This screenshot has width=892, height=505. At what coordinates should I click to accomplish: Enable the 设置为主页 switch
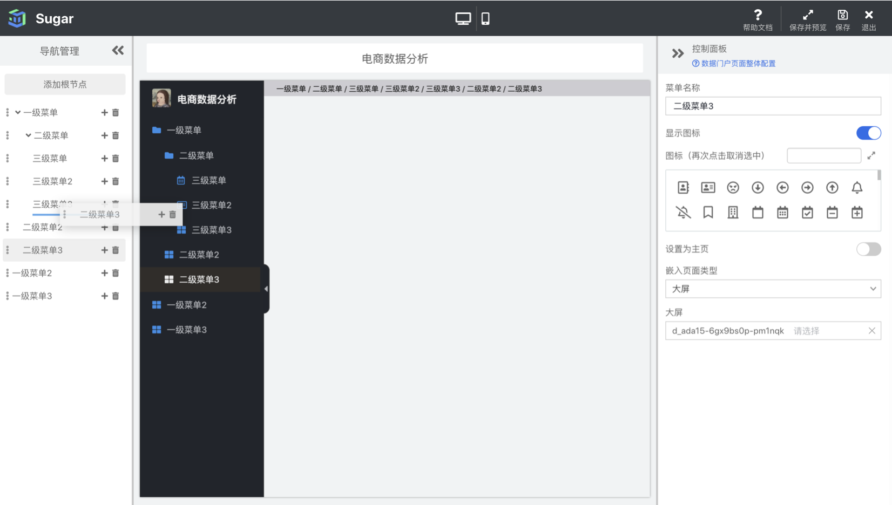coord(868,249)
